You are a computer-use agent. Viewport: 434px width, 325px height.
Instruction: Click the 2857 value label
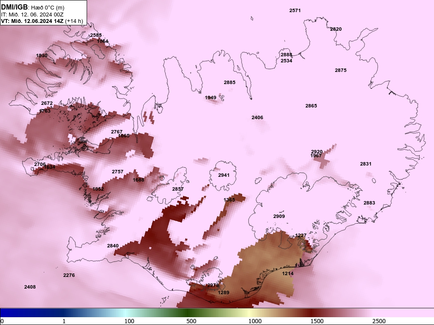tap(178, 189)
